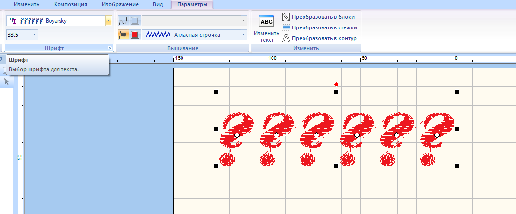516x214 pixels.
Task: Open the font size dropdown arrow
Action: [x=34, y=34]
